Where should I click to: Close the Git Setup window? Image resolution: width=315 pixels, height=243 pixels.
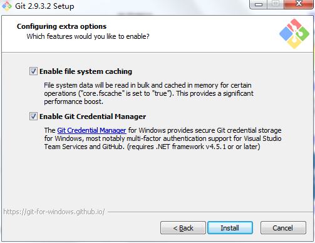pos(299,4)
